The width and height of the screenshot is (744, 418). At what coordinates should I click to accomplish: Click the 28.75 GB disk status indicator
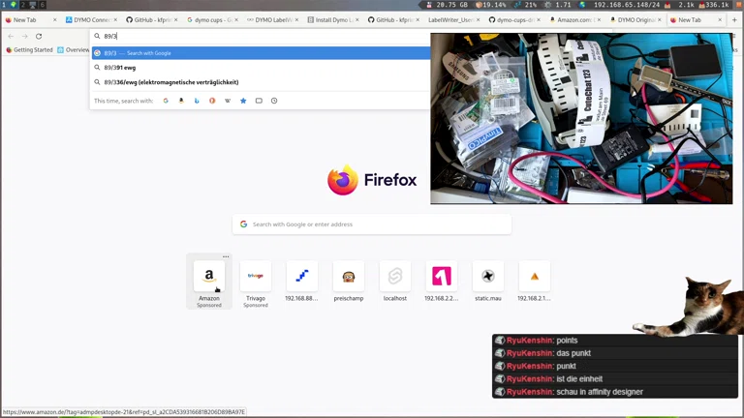447,5
